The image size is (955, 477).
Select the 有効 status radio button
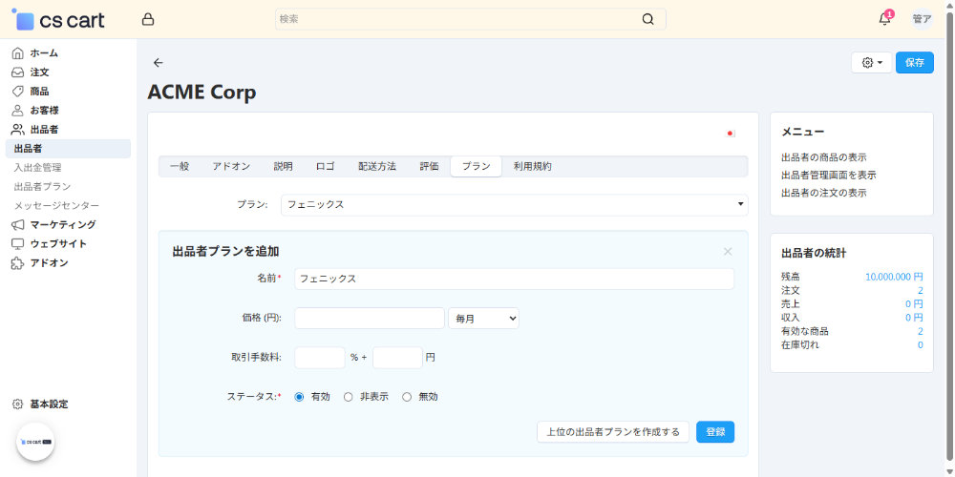tap(300, 397)
